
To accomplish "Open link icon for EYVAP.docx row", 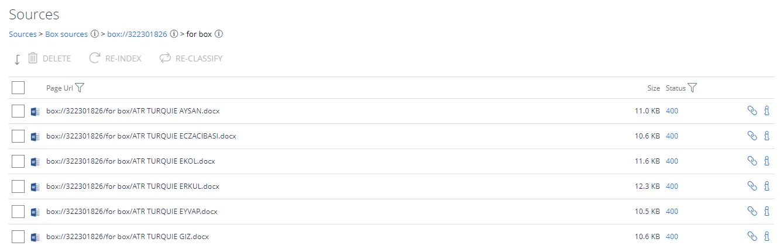I will coord(752,211).
